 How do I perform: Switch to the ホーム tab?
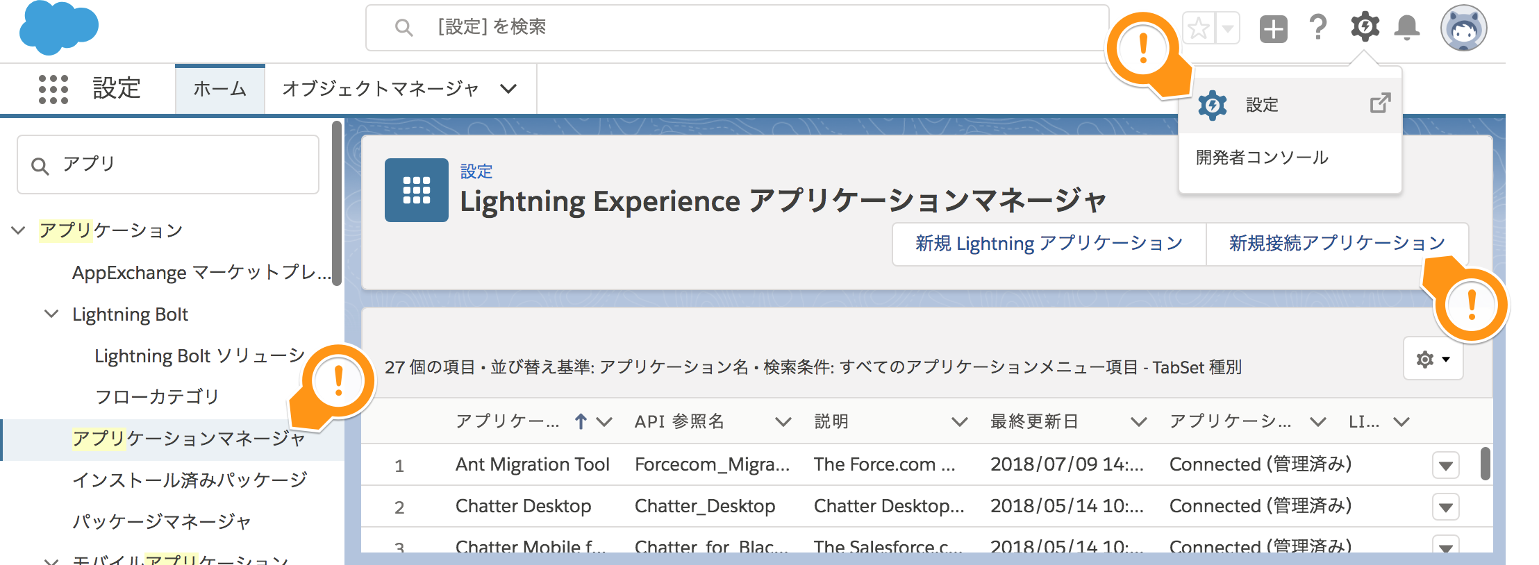coord(220,89)
